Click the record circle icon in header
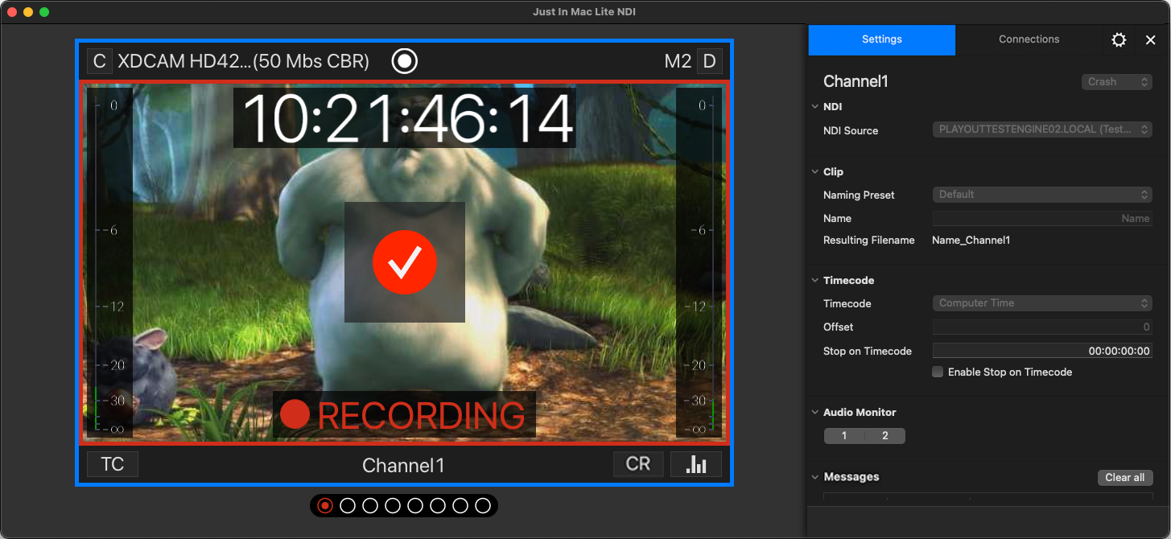1171x539 pixels. click(404, 61)
